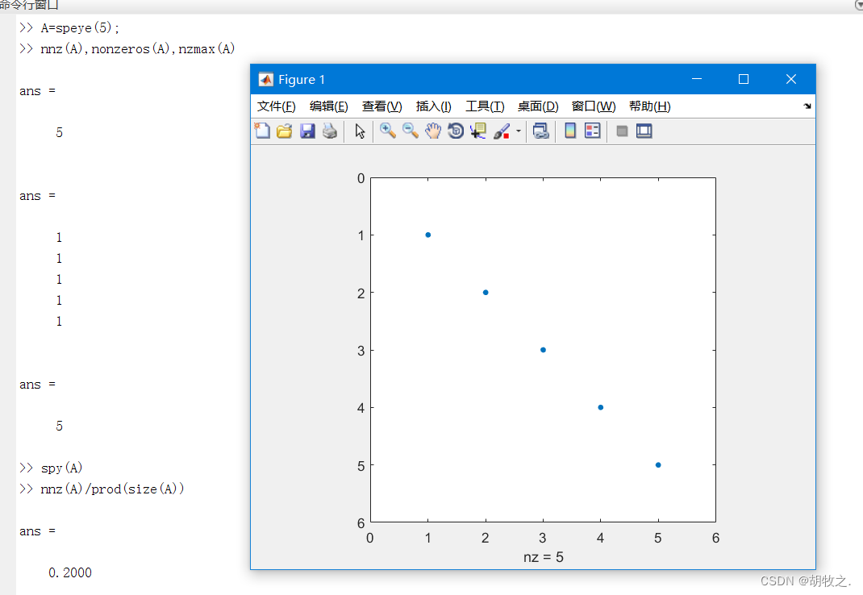Click the data point at row 4, column 4
The width and height of the screenshot is (863, 595).
tap(600, 407)
